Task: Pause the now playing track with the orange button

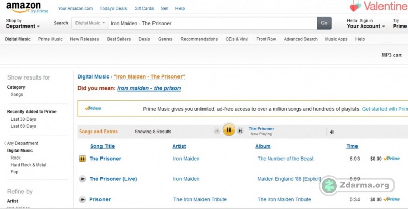Action: click(x=228, y=129)
